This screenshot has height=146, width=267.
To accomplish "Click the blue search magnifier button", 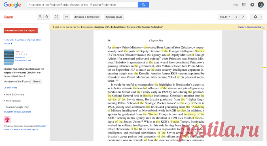I will click(x=143, y=5).
